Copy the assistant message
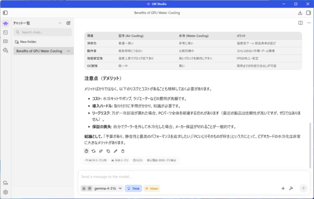314x199 pixels. [108, 151]
